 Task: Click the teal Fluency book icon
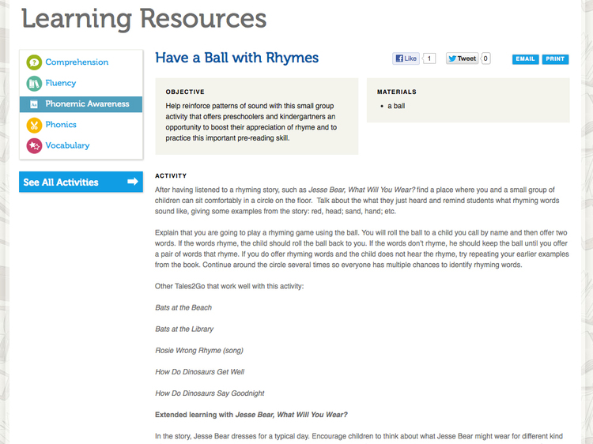coord(34,83)
